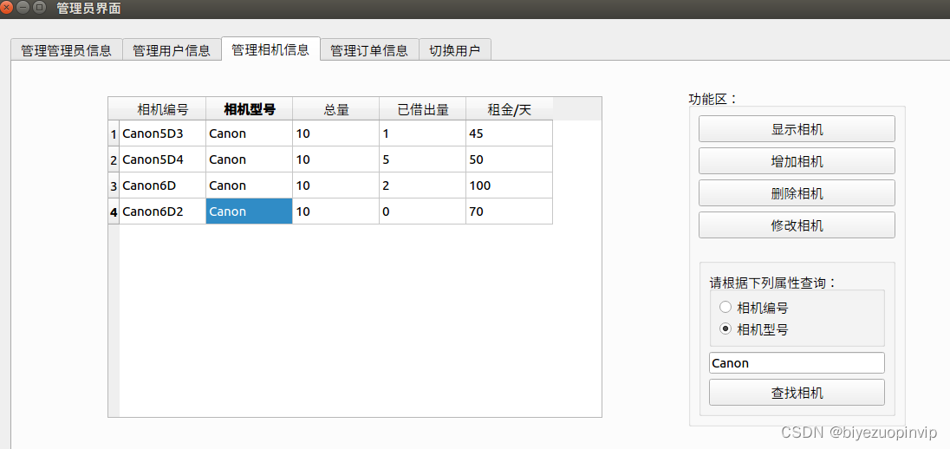Select the rent cell showing 50

click(x=509, y=159)
